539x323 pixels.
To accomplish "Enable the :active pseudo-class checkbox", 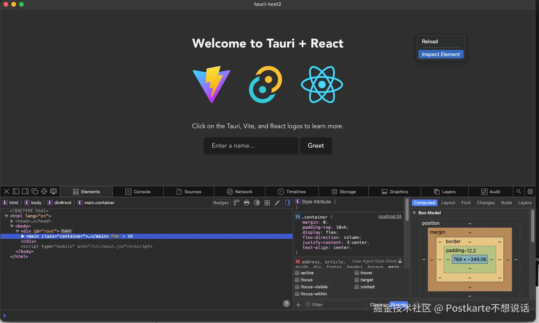I will [x=297, y=273].
